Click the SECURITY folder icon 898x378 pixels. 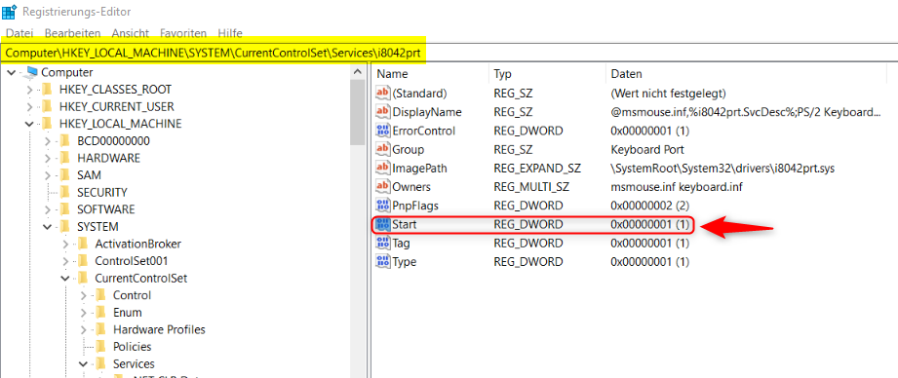(66, 192)
